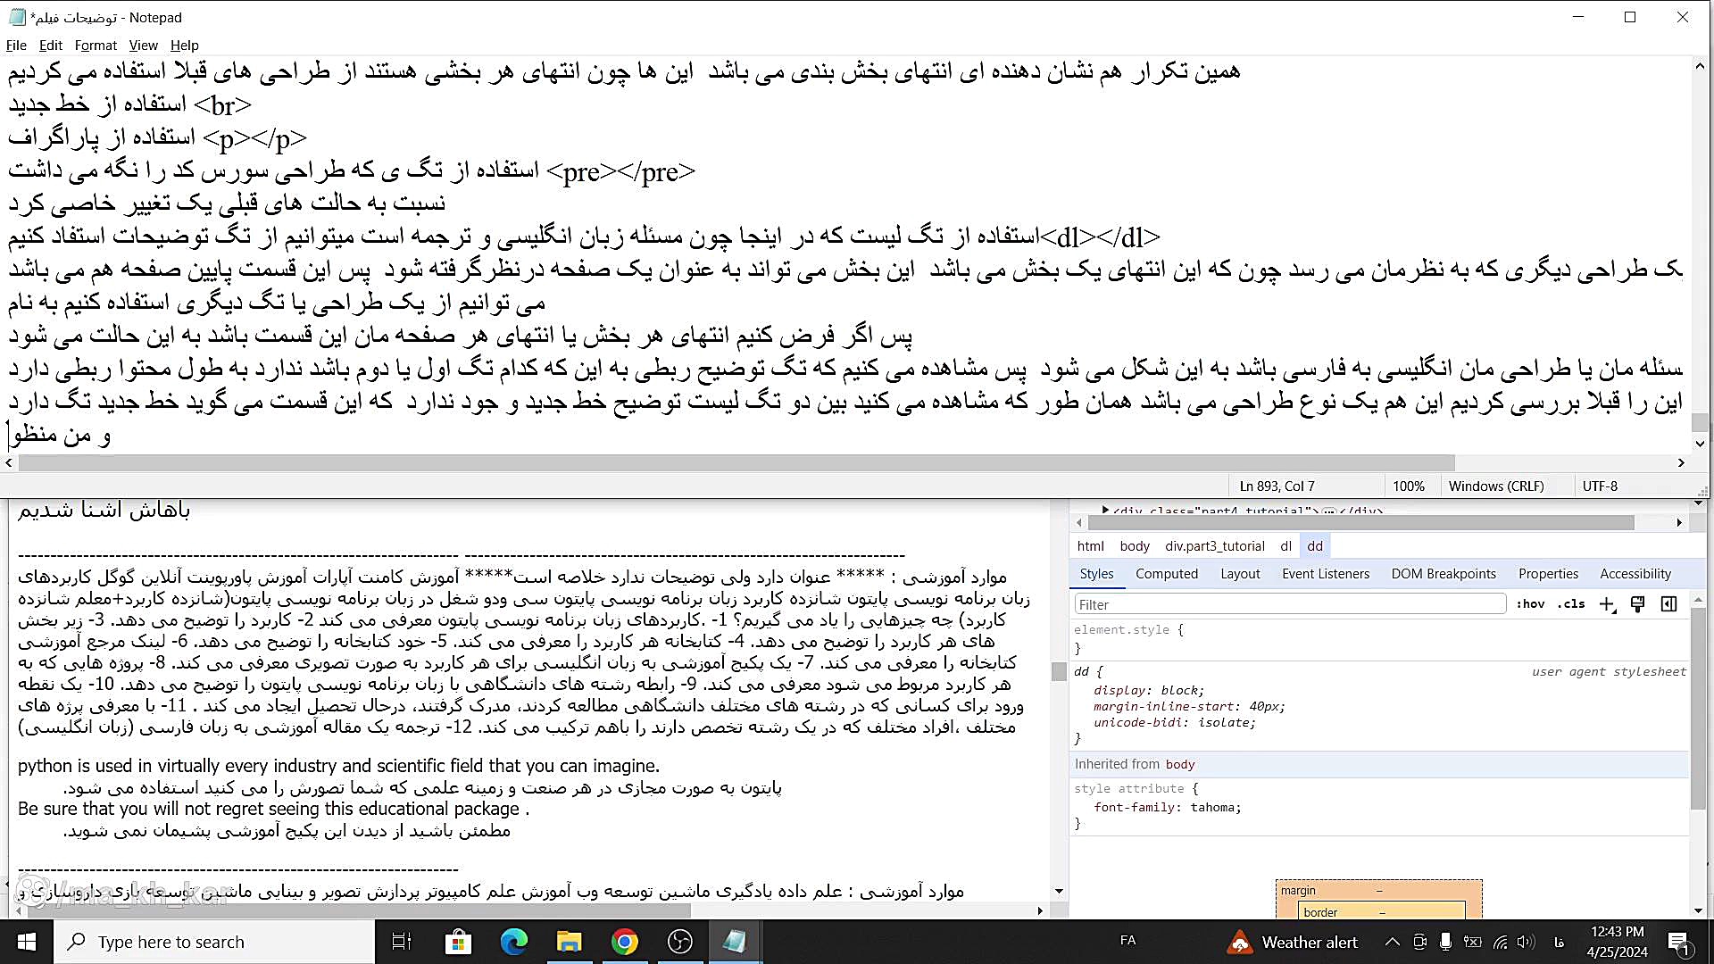
Task: Open the Format menu in Notepad
Action: point(96,46)
